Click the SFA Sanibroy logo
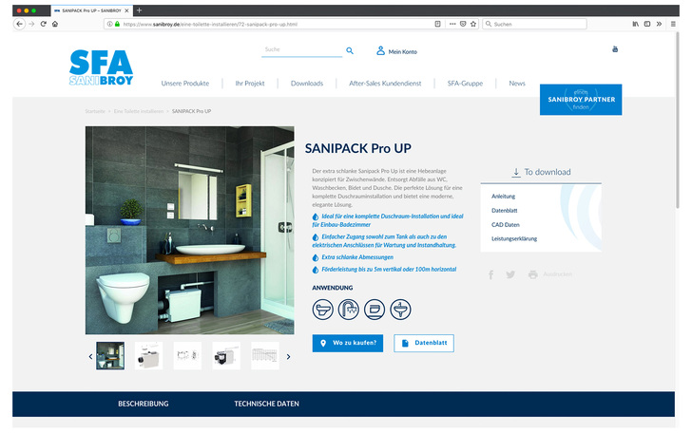This screenshot has width=692, height=433. pyautogui.click(x=101, y=68)
